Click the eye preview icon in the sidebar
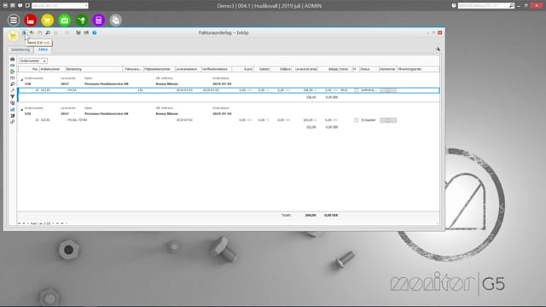This screenshot has height=307, width=546. click(x=13, y=66)
